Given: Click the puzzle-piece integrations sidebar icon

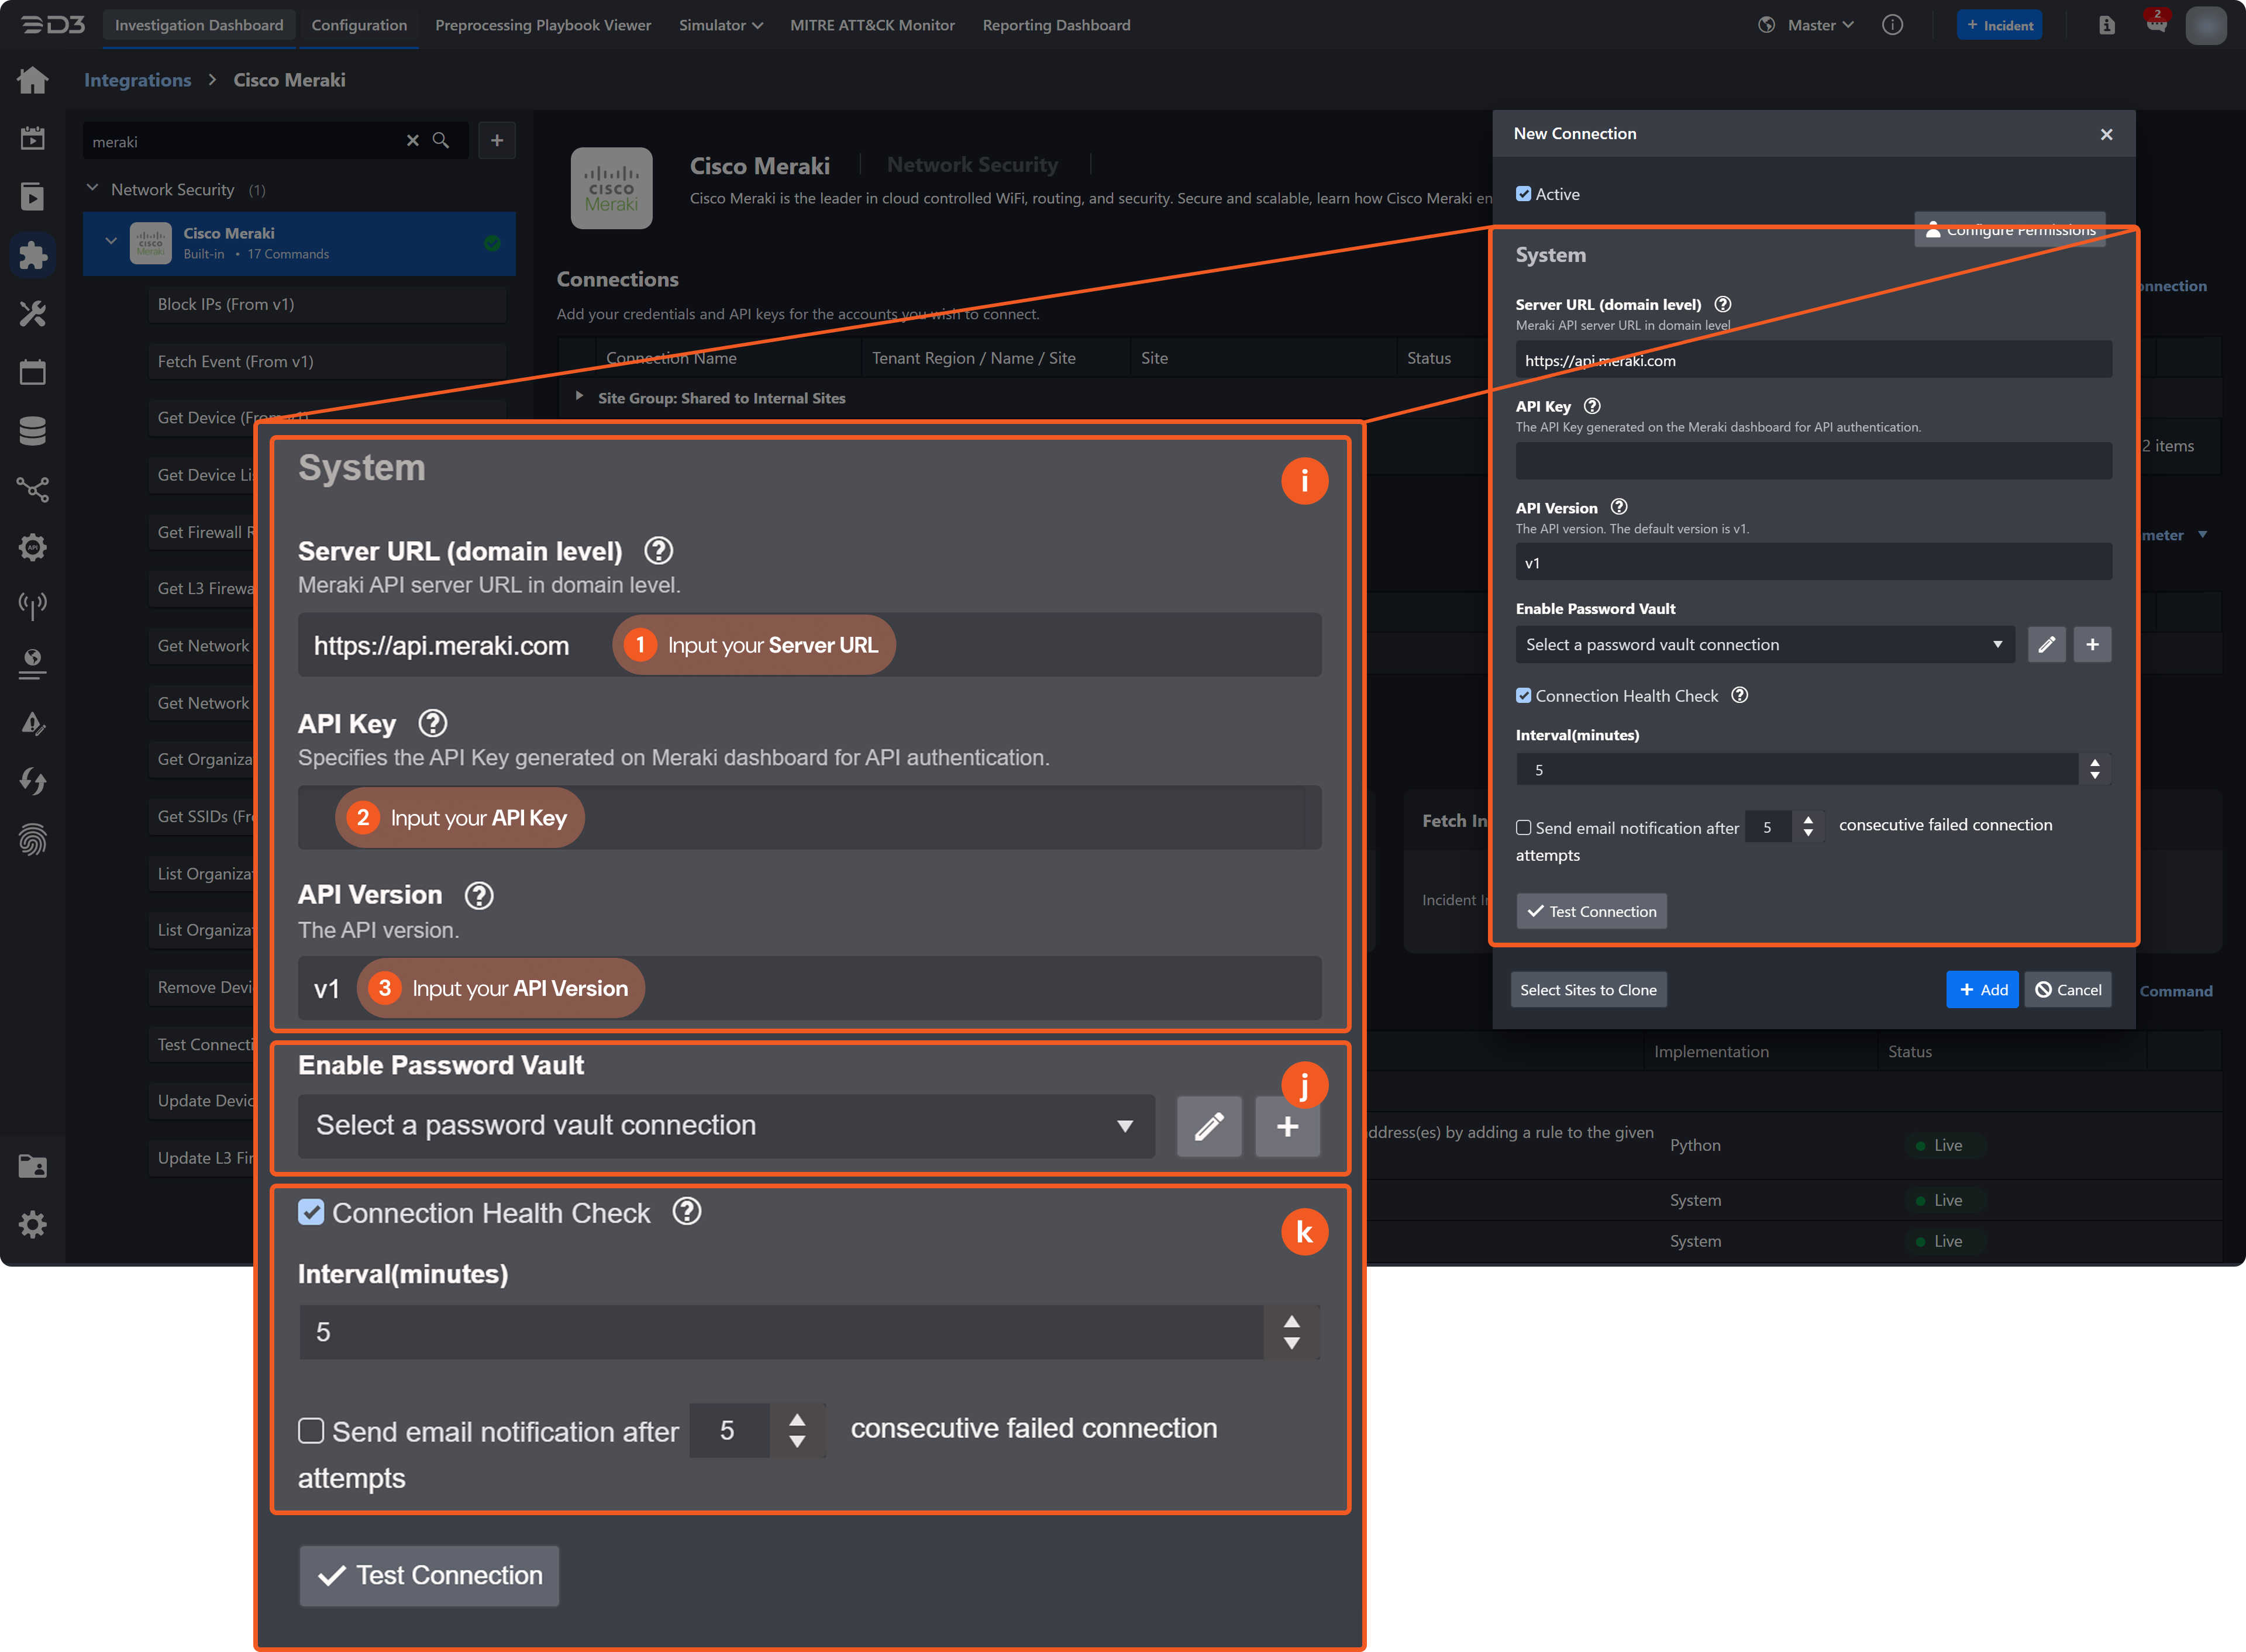Looking at the screenshot, I should (32, 255).
